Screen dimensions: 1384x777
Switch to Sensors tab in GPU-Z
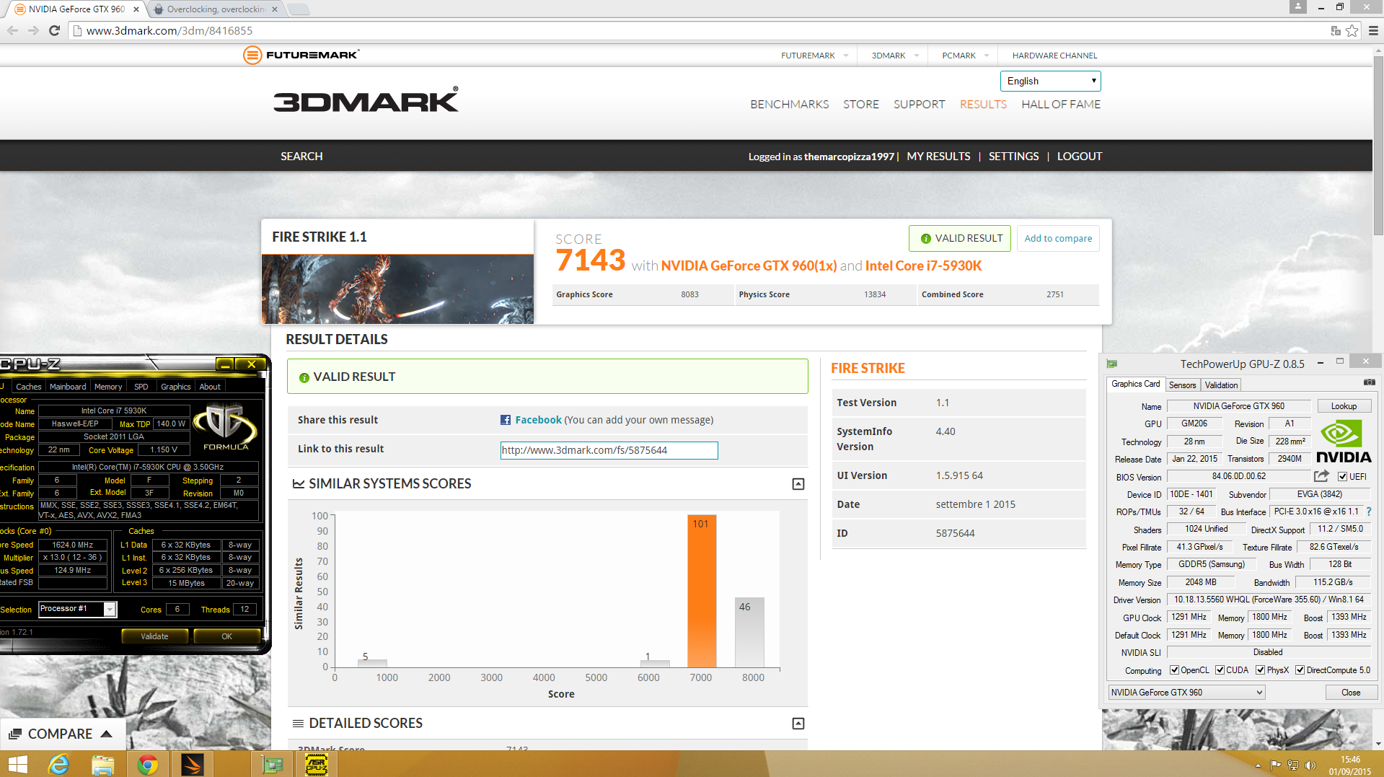1182,385
